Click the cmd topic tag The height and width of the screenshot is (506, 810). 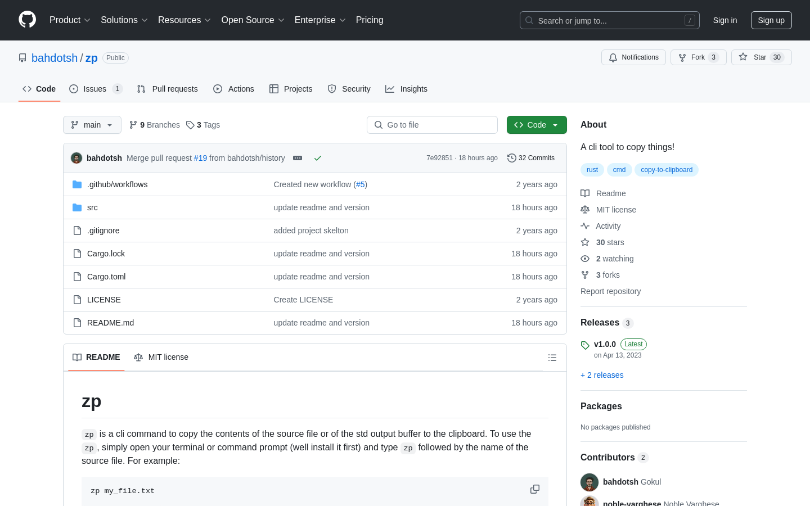[619, 170]
